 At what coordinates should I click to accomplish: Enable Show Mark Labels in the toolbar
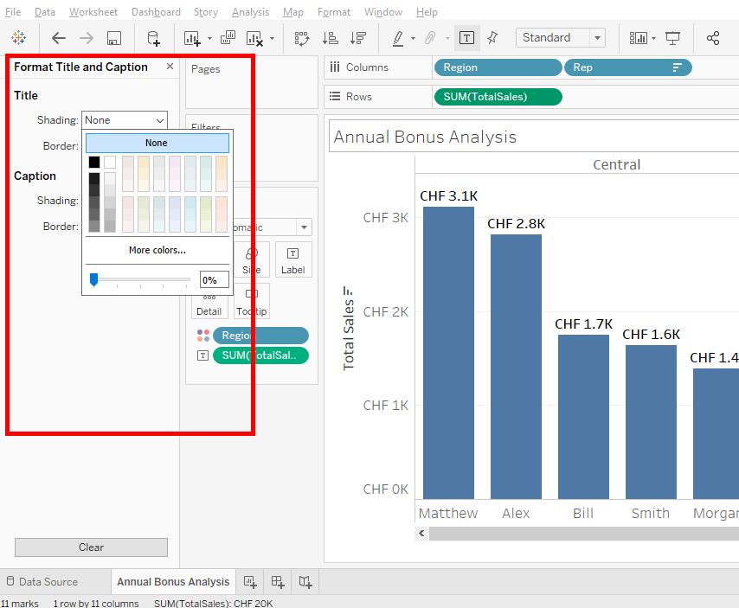(x=466, y=38)
